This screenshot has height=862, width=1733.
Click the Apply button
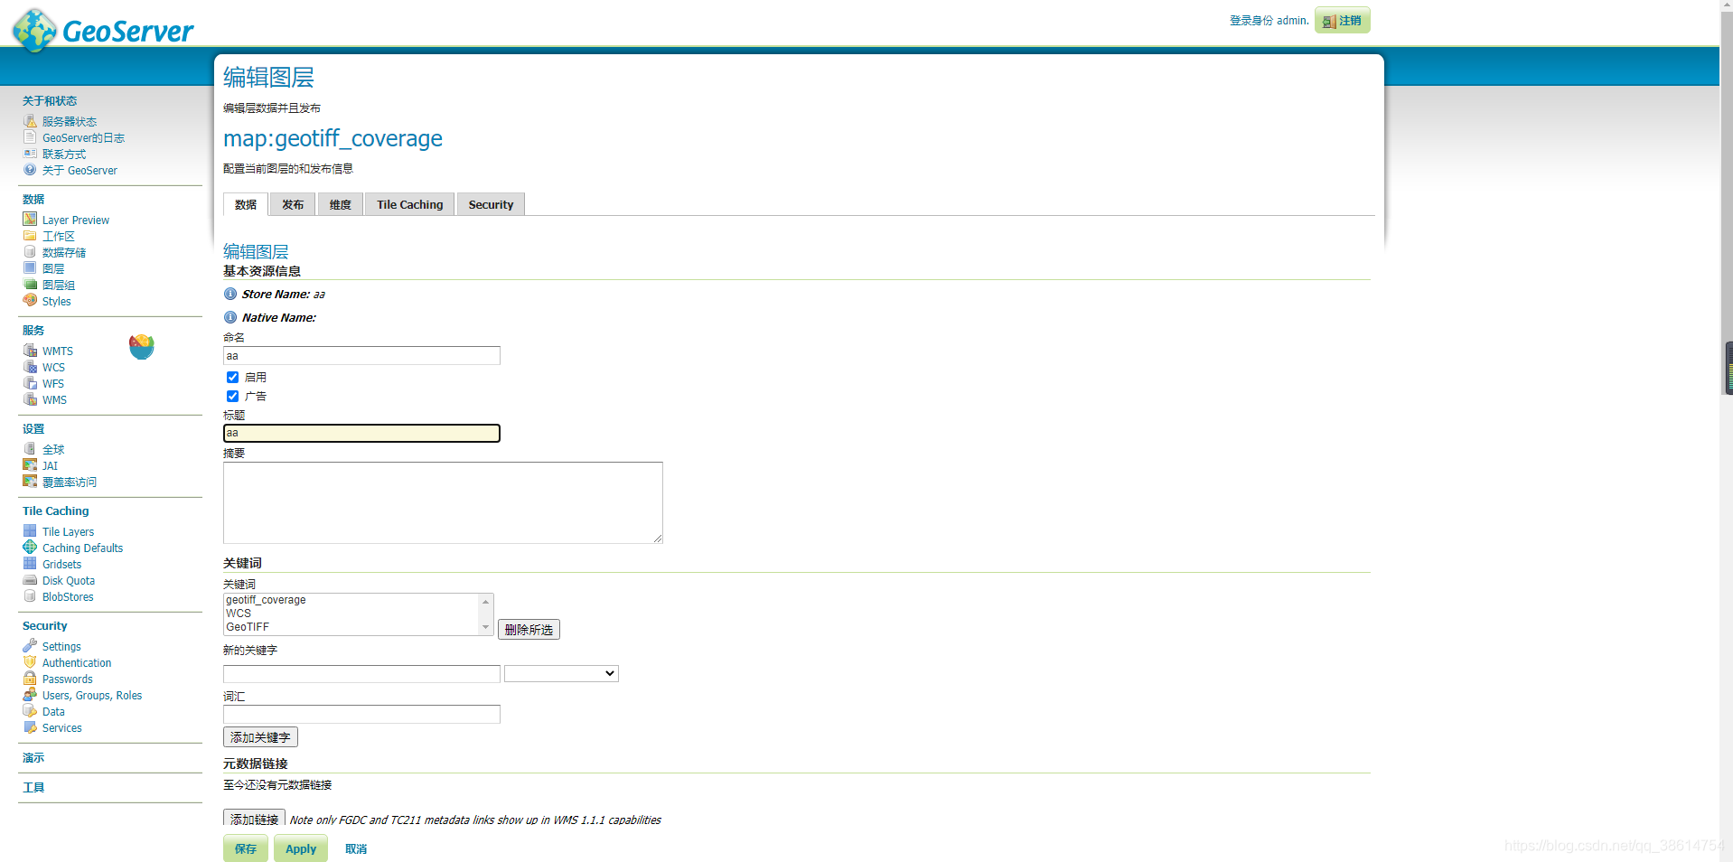click(x=301, y=848)
